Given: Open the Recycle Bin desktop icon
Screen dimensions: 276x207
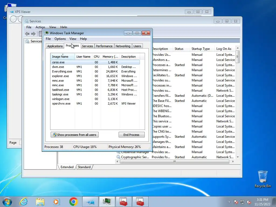Looking at the screenshot, I should [x=263, y=179].
